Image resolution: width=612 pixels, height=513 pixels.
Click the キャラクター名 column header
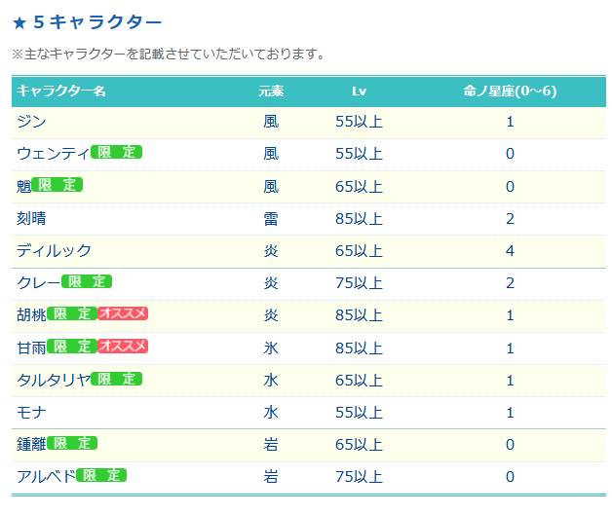click(60, 92)
